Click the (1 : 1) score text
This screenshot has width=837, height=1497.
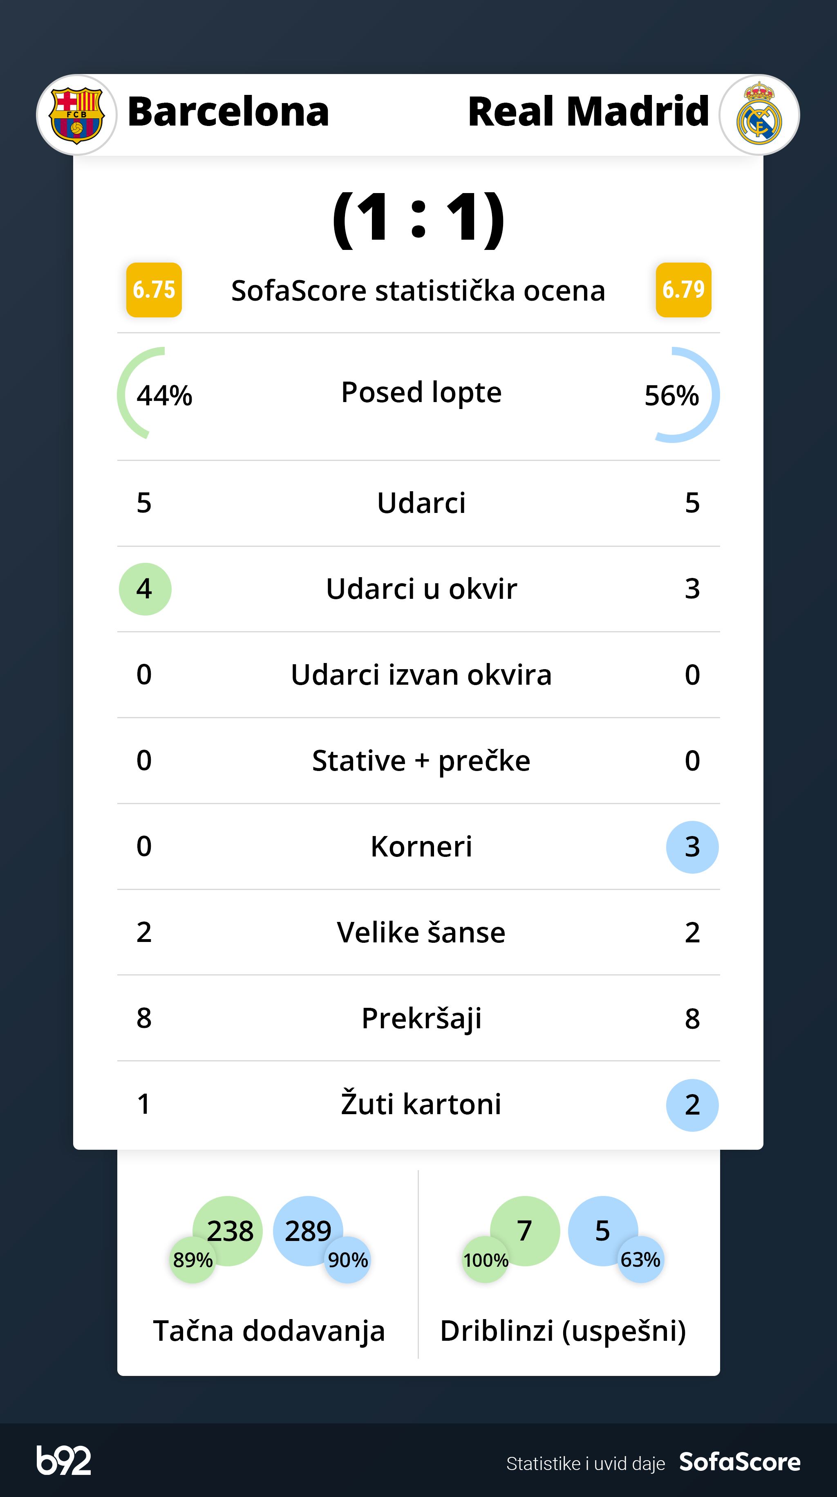click(418, 217)
